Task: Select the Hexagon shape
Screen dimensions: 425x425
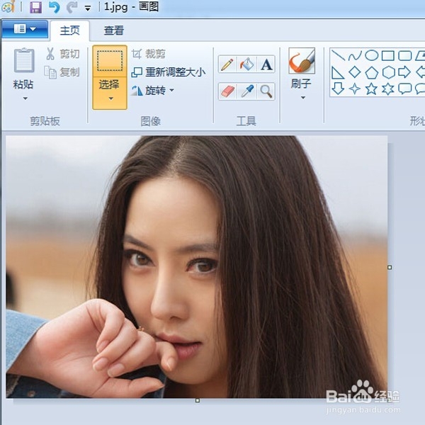Action: click(x=388, y=72)
